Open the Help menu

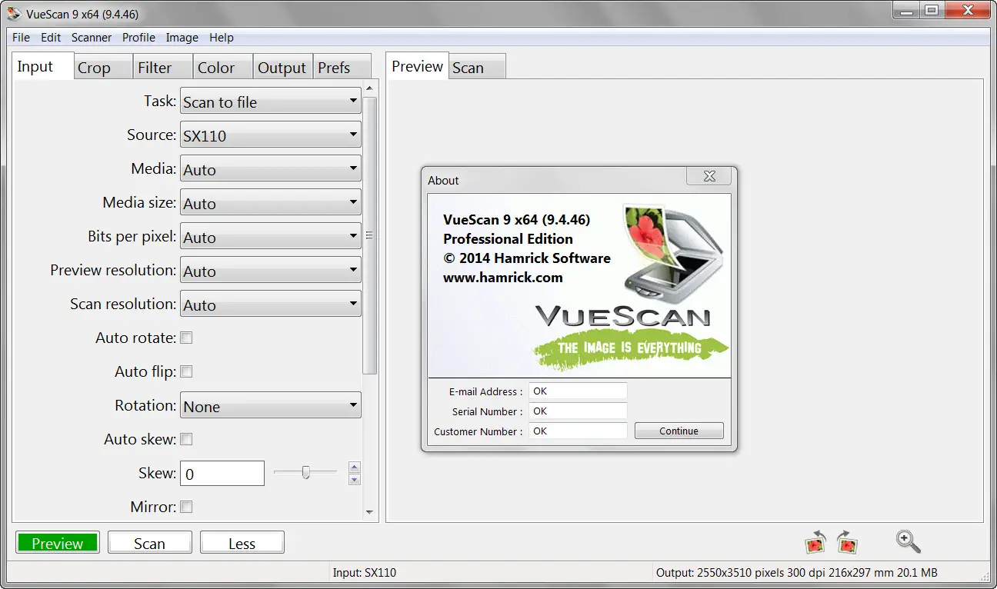(x=222, y=37)
